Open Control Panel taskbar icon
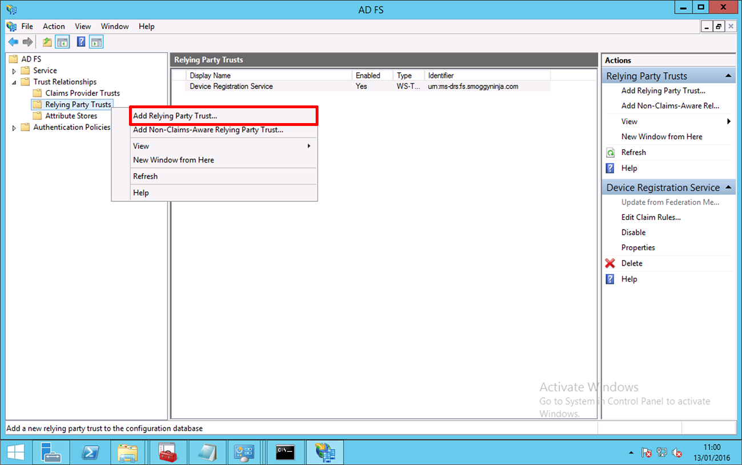This screenshot has width=742, height=465. [244, 452]
